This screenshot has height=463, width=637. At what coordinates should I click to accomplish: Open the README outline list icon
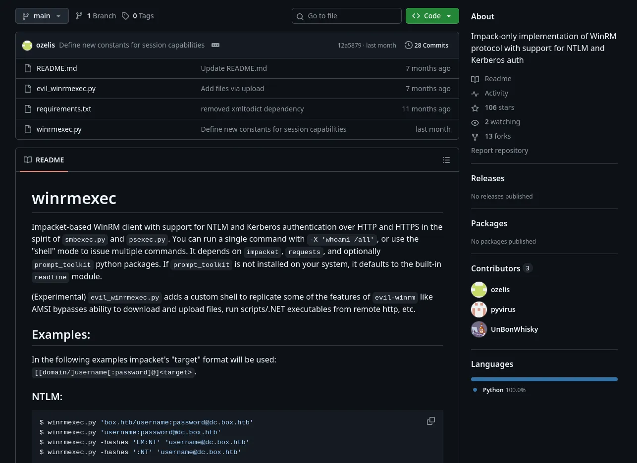446,160
